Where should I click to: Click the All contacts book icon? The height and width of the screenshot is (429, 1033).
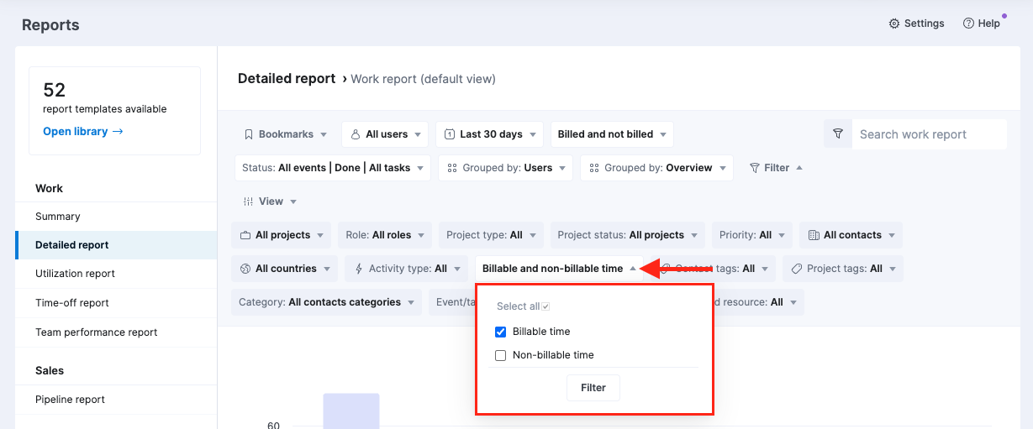click(813, 235)
